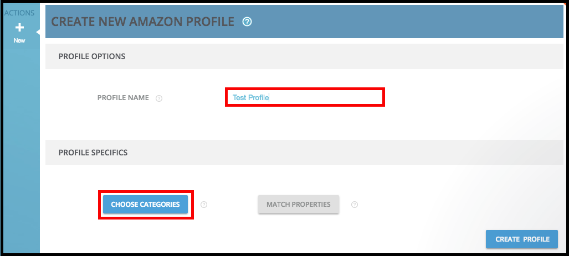Click the Choose Categories button

(x=146, y=204)
